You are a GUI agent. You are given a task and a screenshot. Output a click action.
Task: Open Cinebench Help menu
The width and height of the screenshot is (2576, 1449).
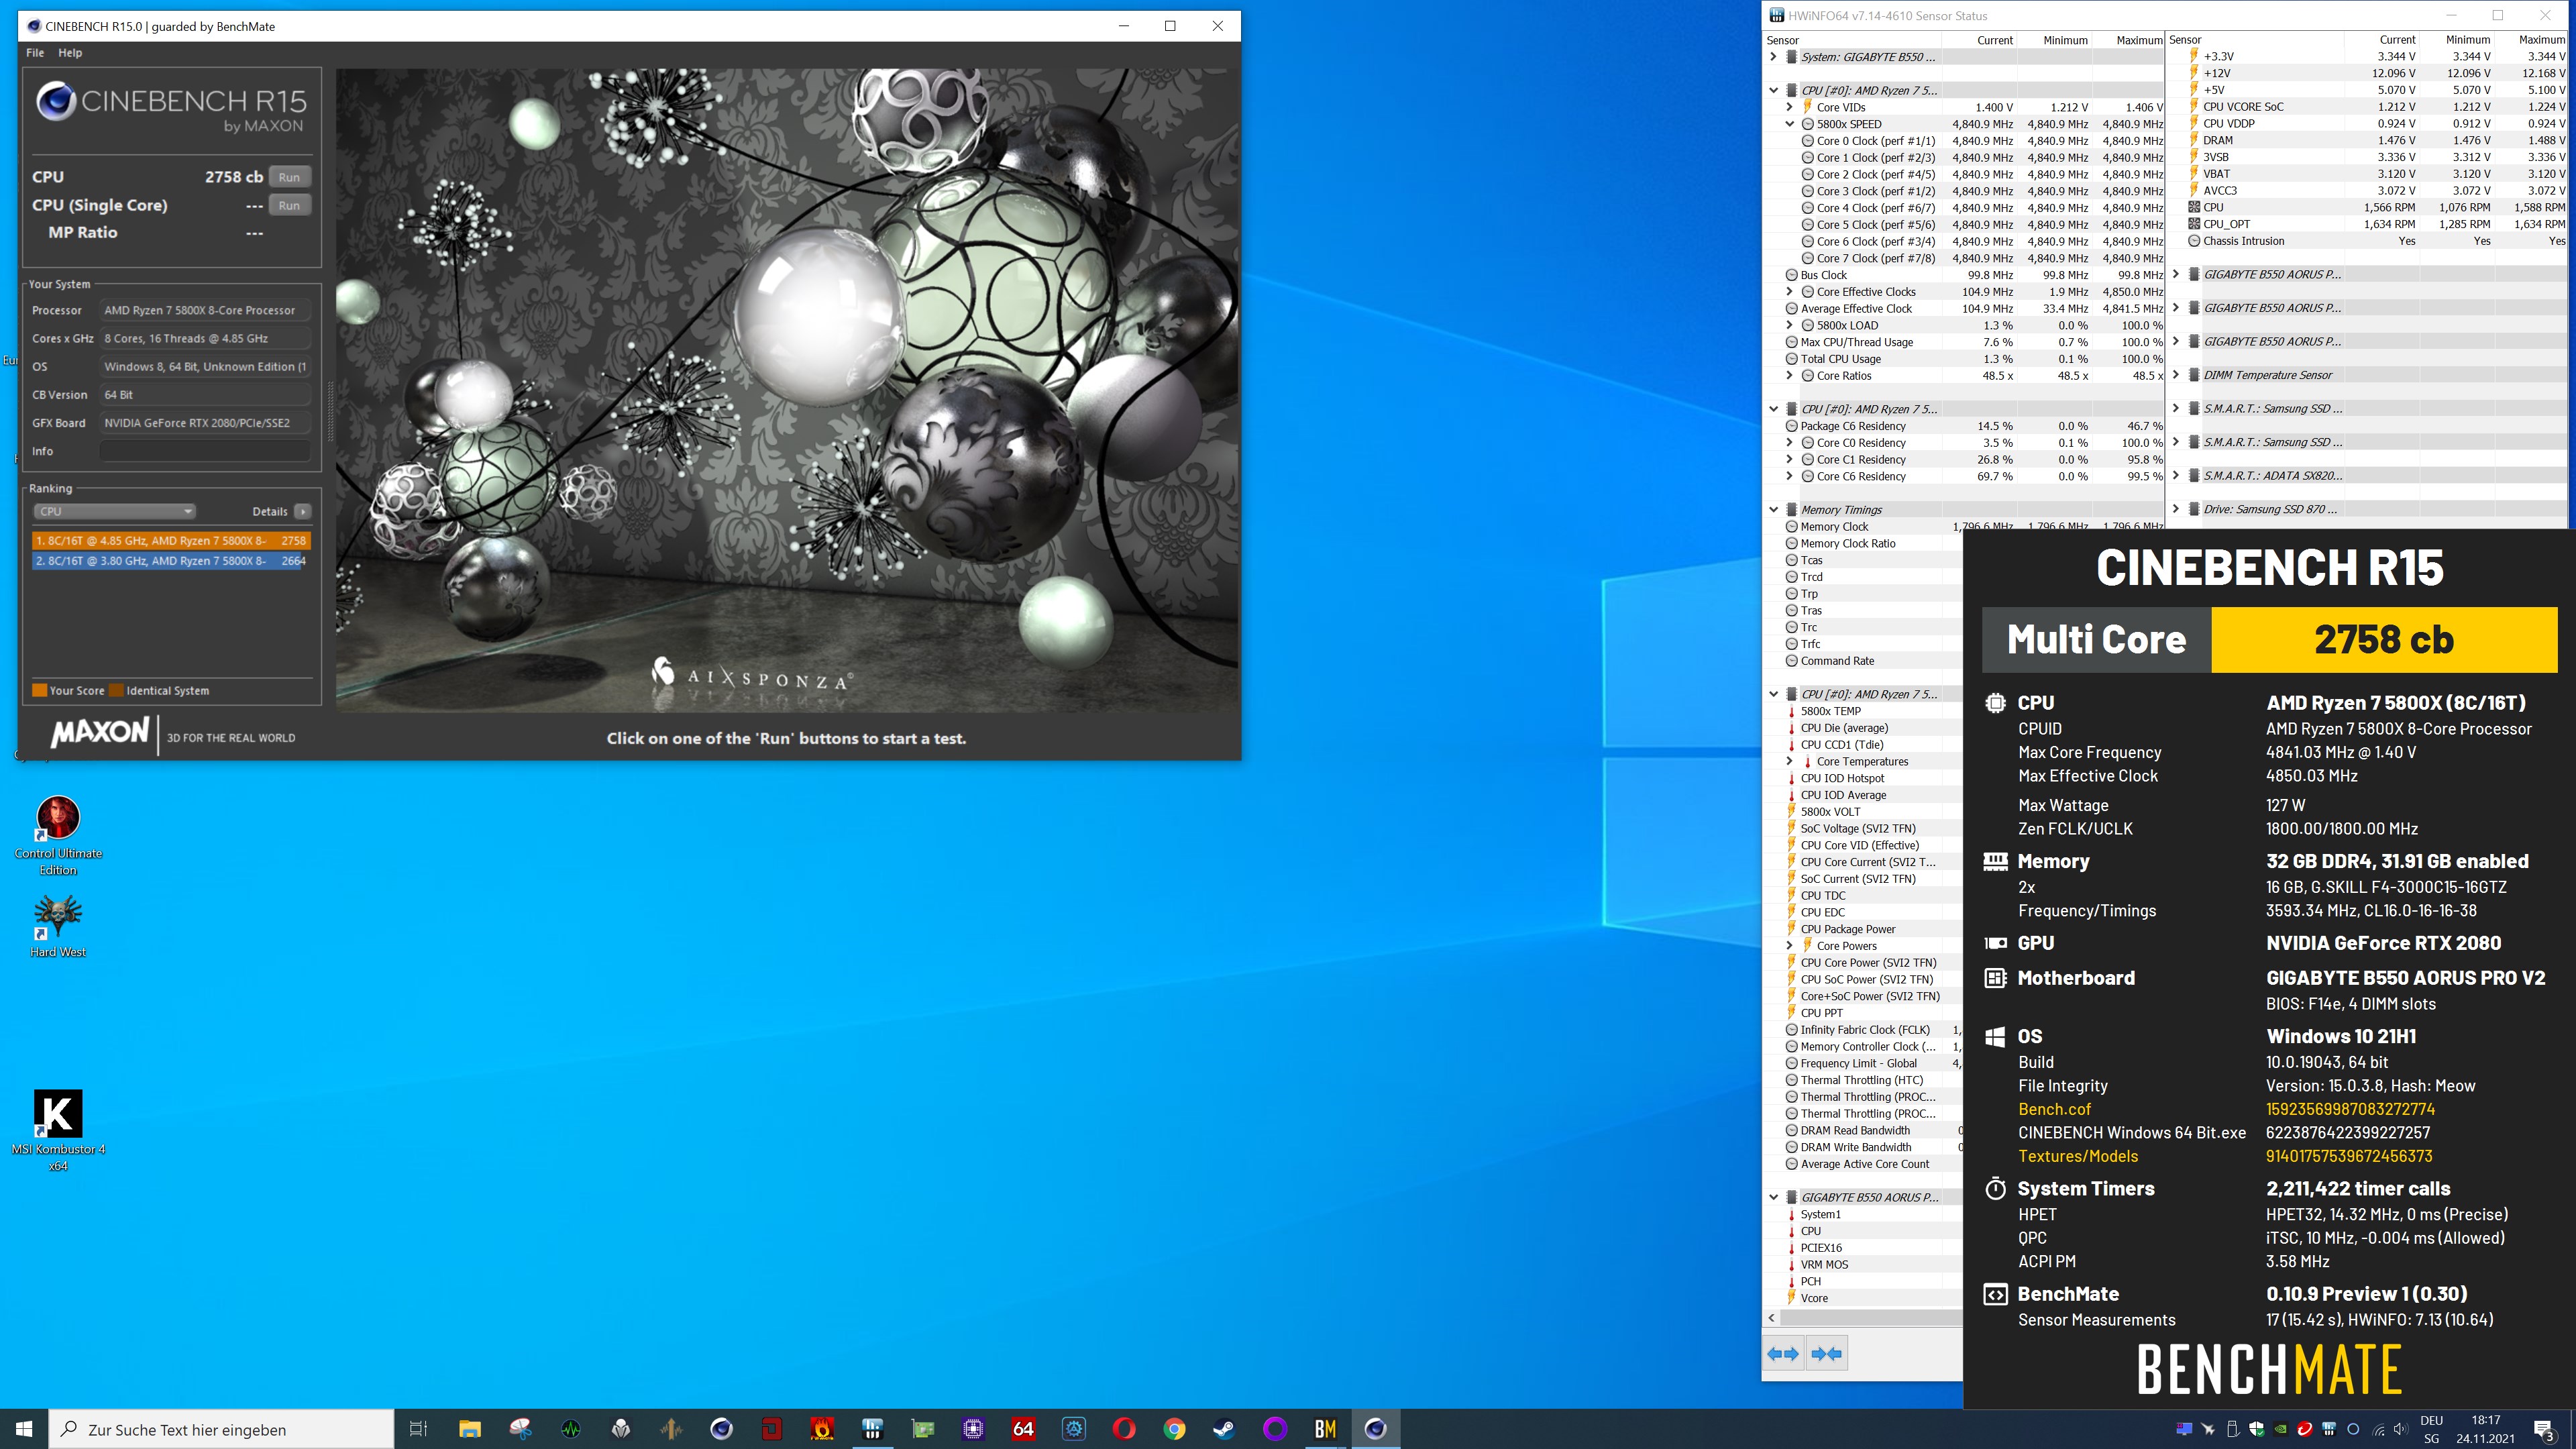tap(70, 52)
